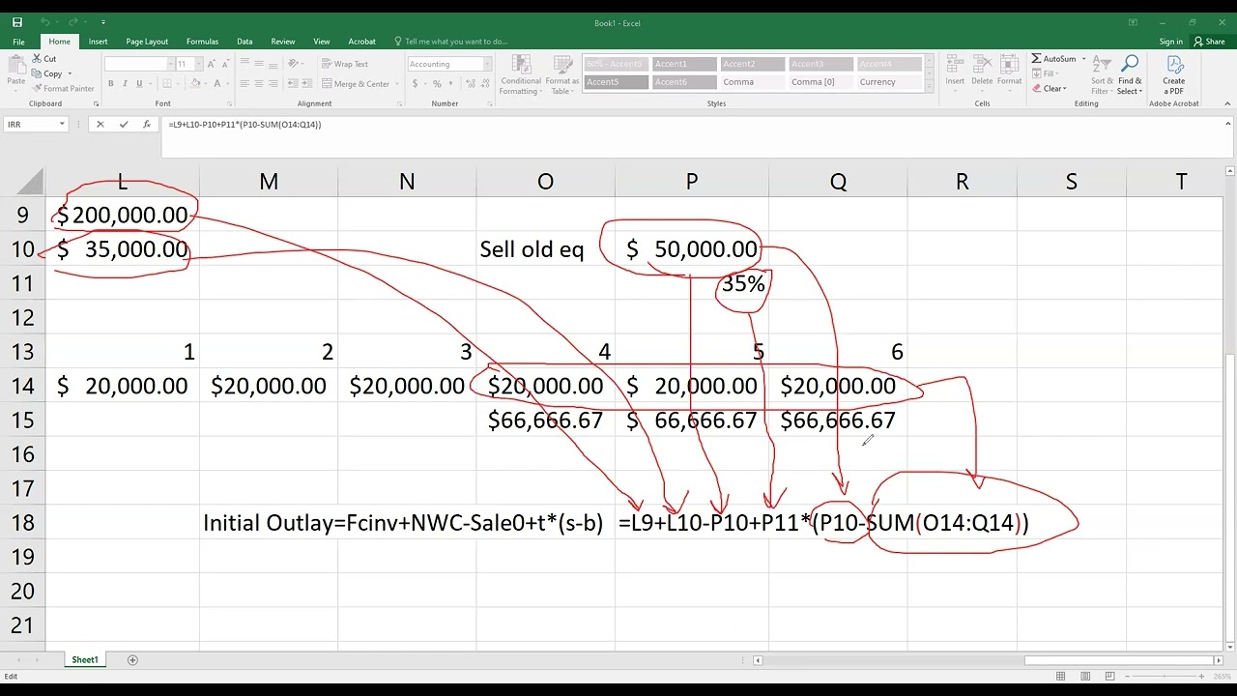Switch to the Formulas tab
Viewport: 1237px width, 696px height.
point(202,42)
